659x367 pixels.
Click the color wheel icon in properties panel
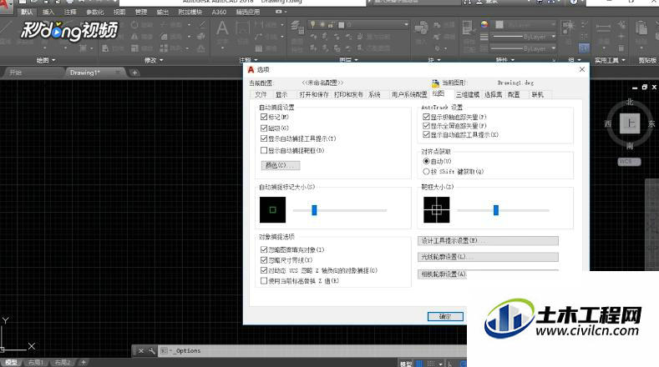pos(484,25)
